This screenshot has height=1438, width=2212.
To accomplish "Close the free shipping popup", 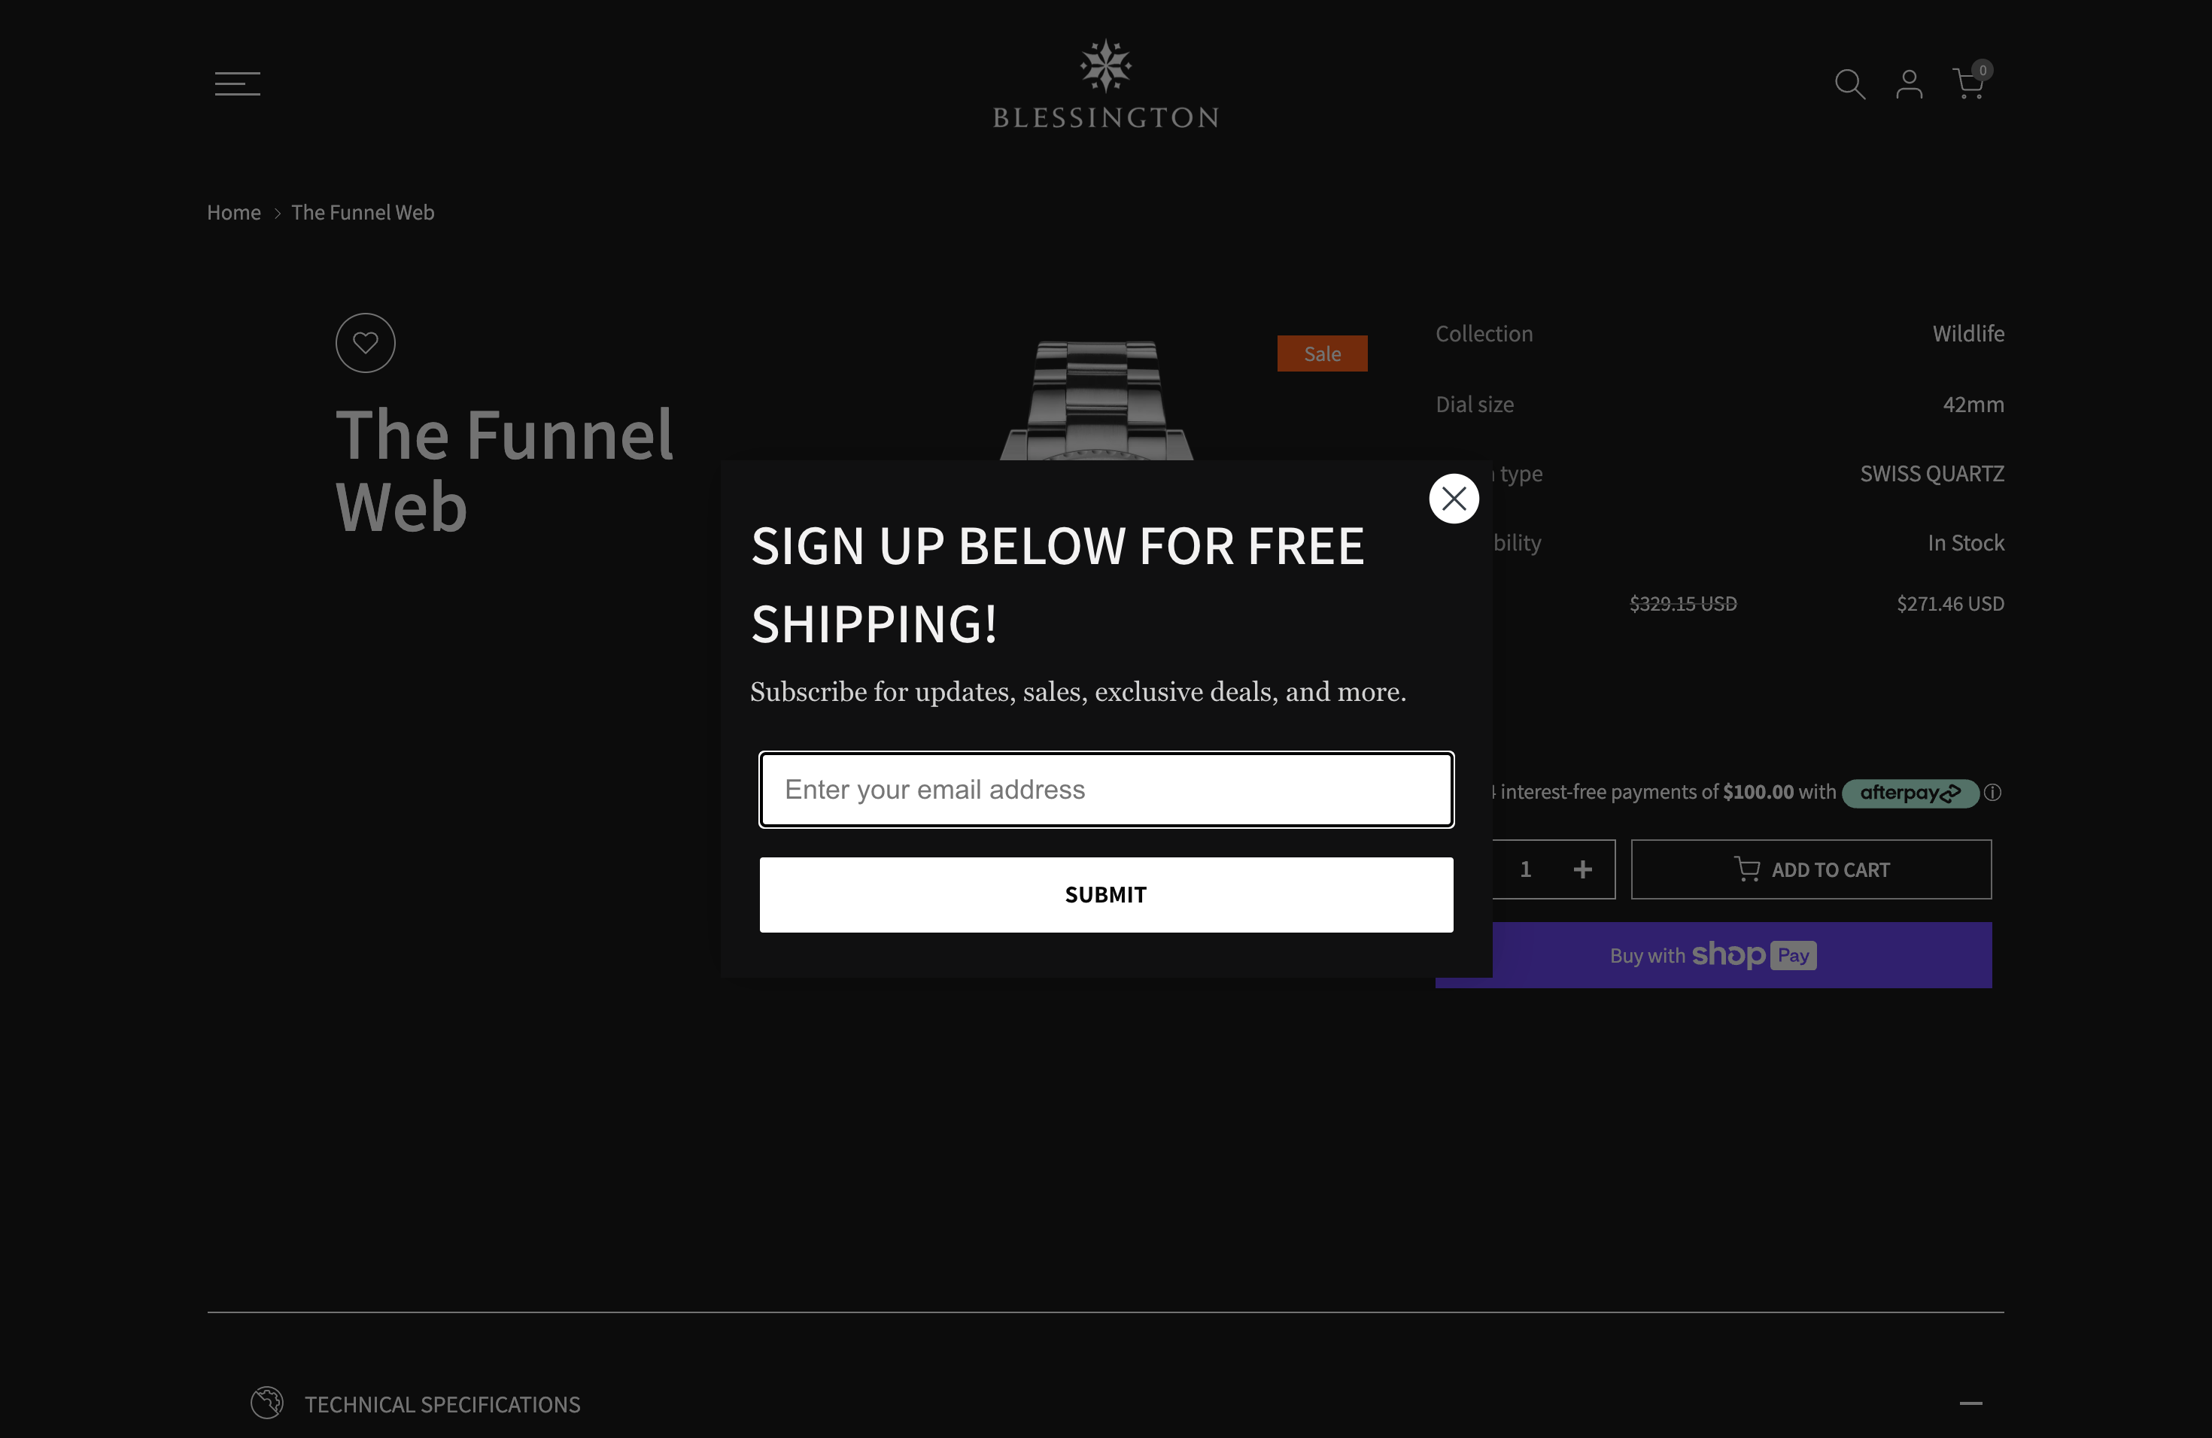I will tap(1453, 499).
